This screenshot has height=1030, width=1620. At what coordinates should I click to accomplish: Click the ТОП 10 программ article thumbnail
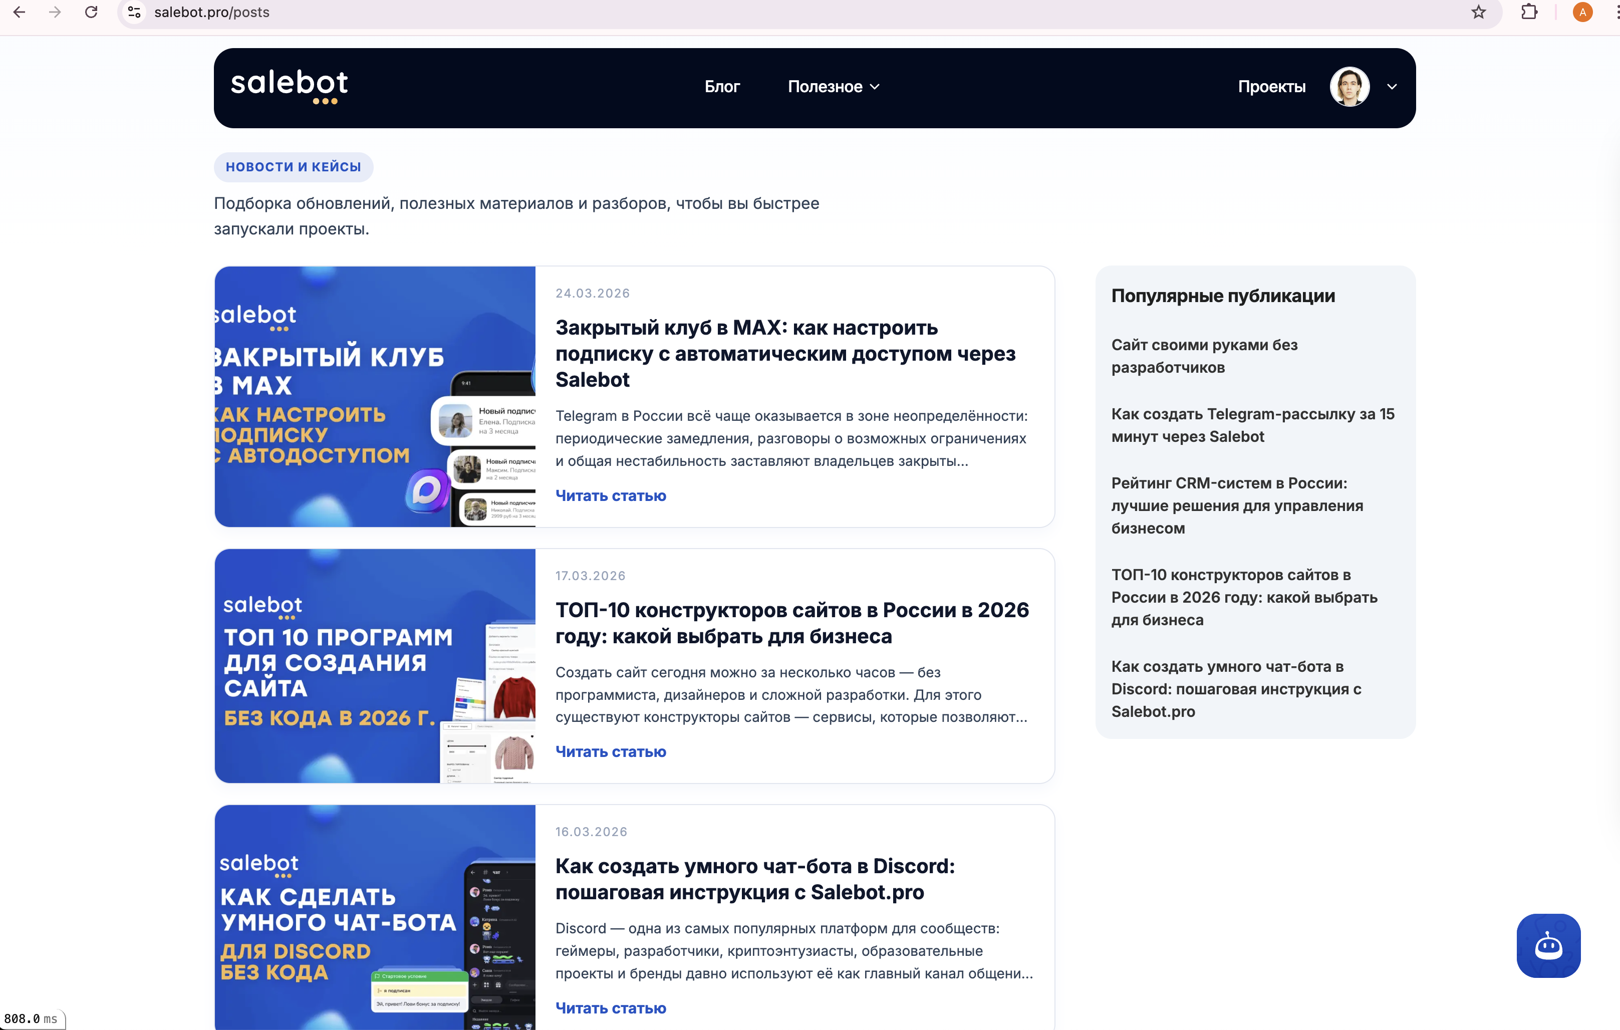375,665
